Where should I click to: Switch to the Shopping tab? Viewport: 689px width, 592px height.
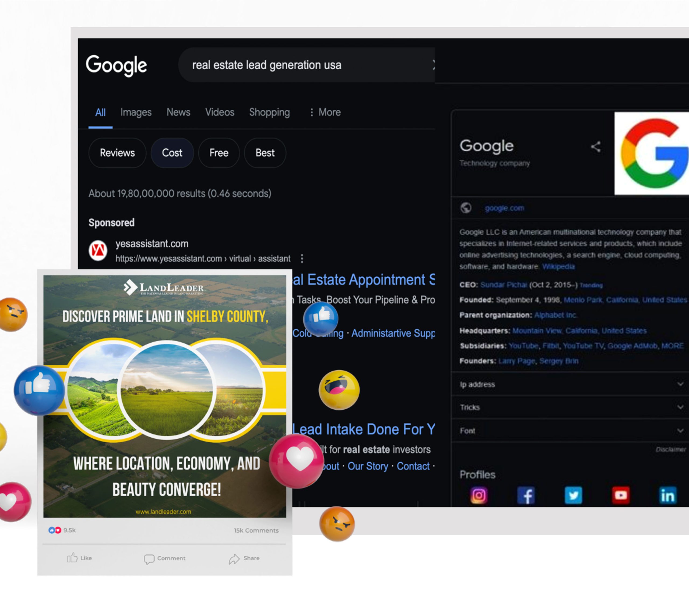pyautogui.click(x=270, y=112)
